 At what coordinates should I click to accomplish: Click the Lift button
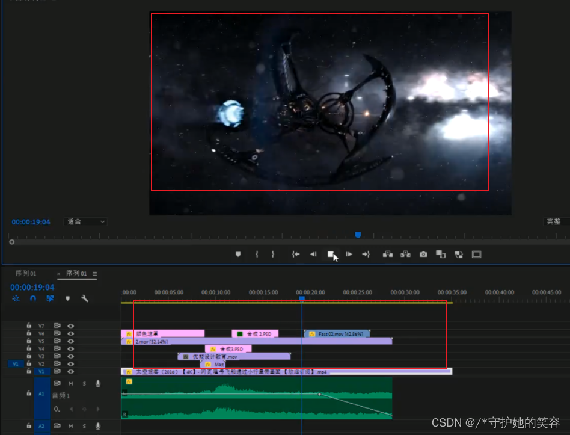(388, 255)
